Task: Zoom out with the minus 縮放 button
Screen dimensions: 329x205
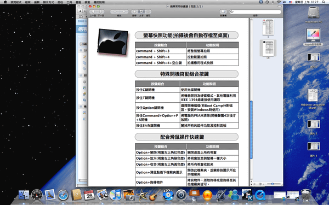Action: [115, 11]
